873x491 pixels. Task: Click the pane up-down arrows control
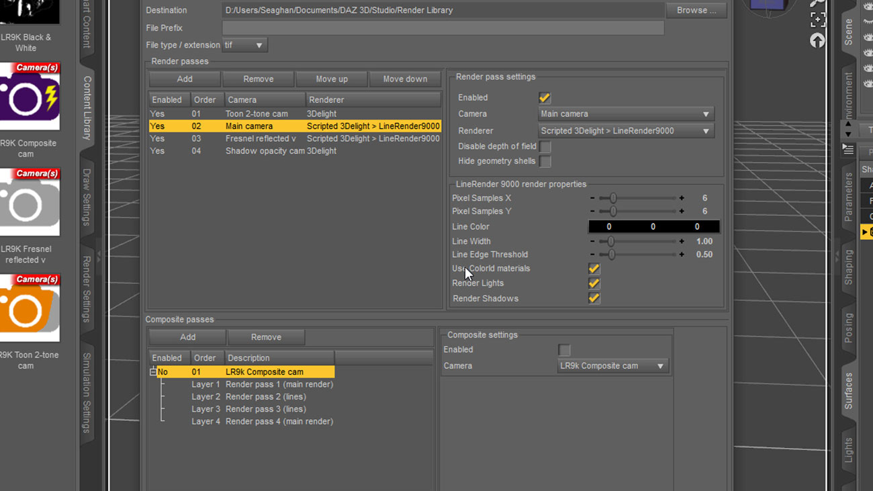pos(848,129)
